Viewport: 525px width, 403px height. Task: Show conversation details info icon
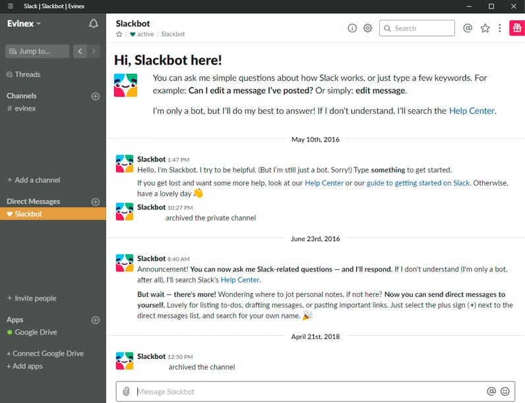tap(352, 28)
